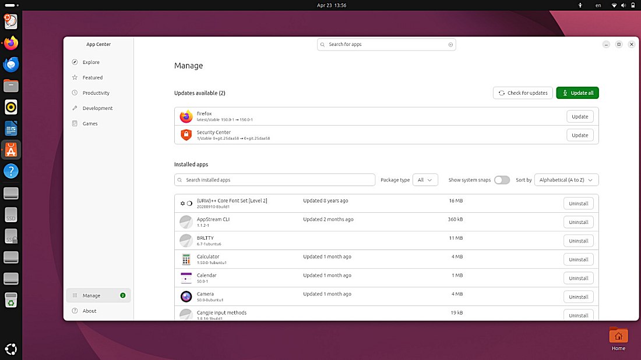
Task: Open the Featured star section
Action: [75, 77]
